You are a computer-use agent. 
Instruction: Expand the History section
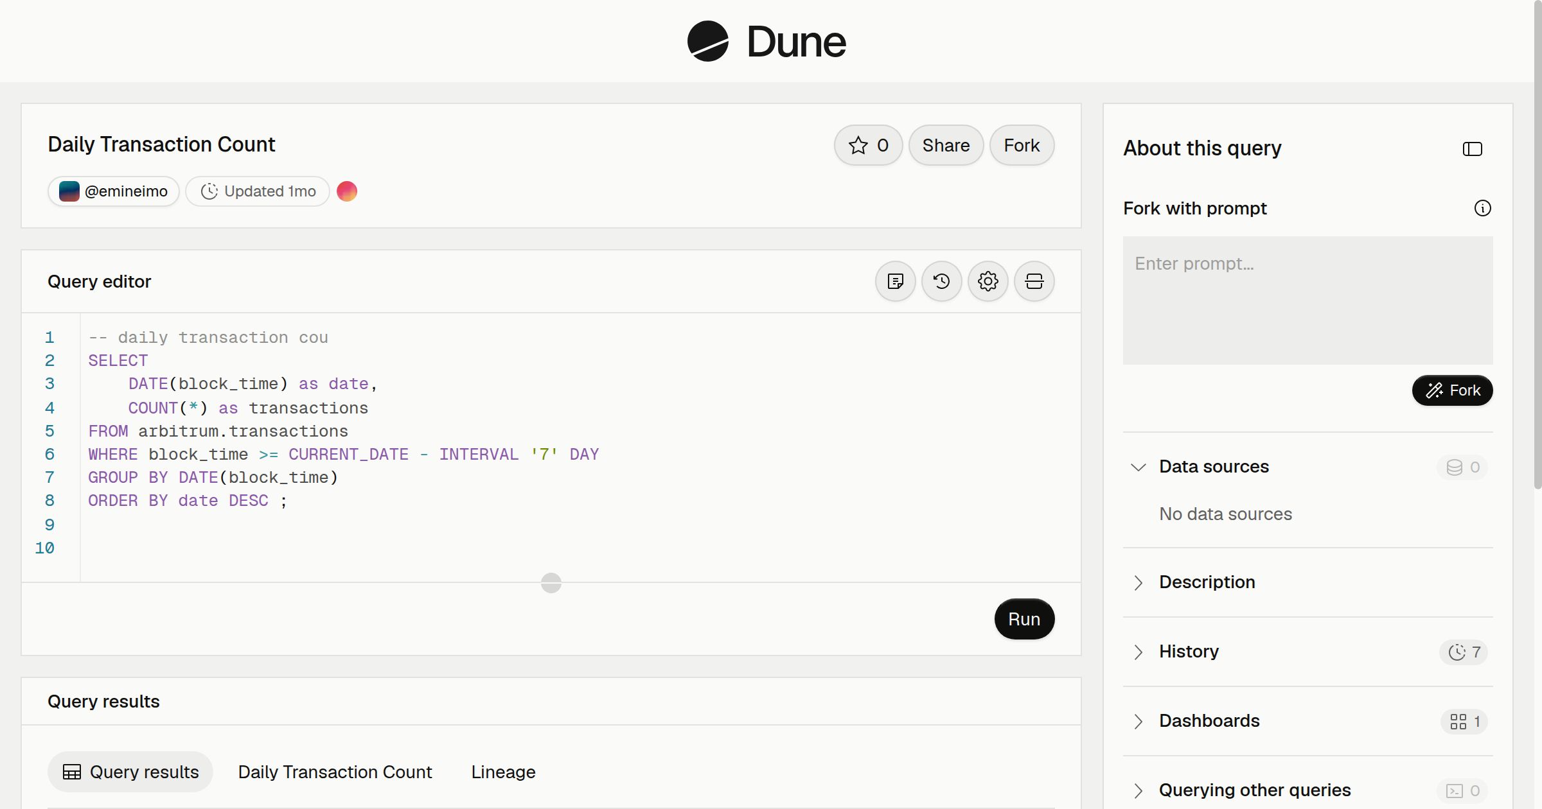tap(1138, 652)
